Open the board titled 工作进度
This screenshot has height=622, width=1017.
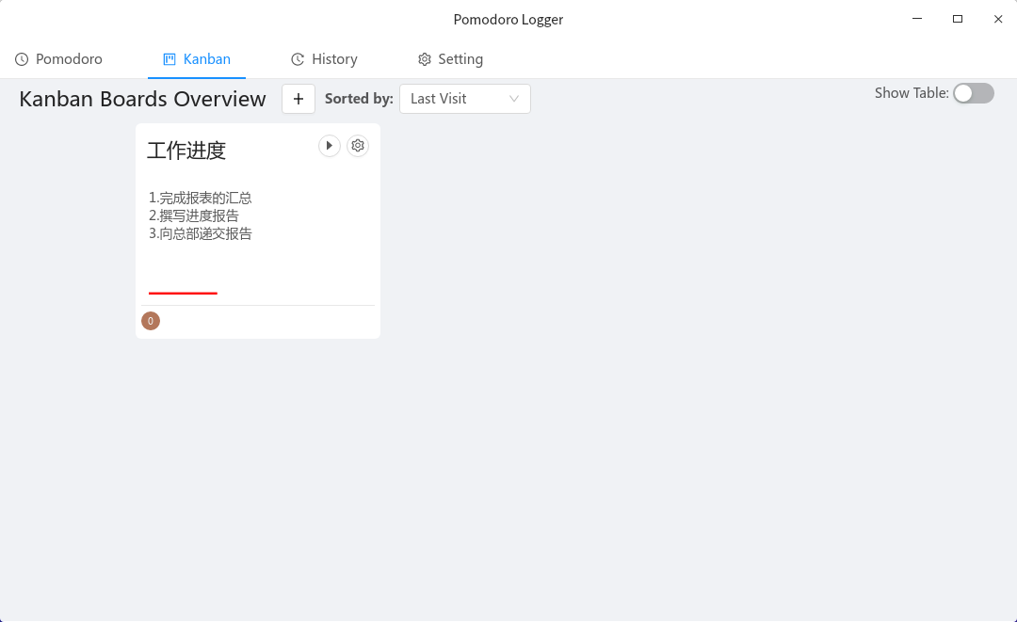pyautogui.click(x=186, y=151)
